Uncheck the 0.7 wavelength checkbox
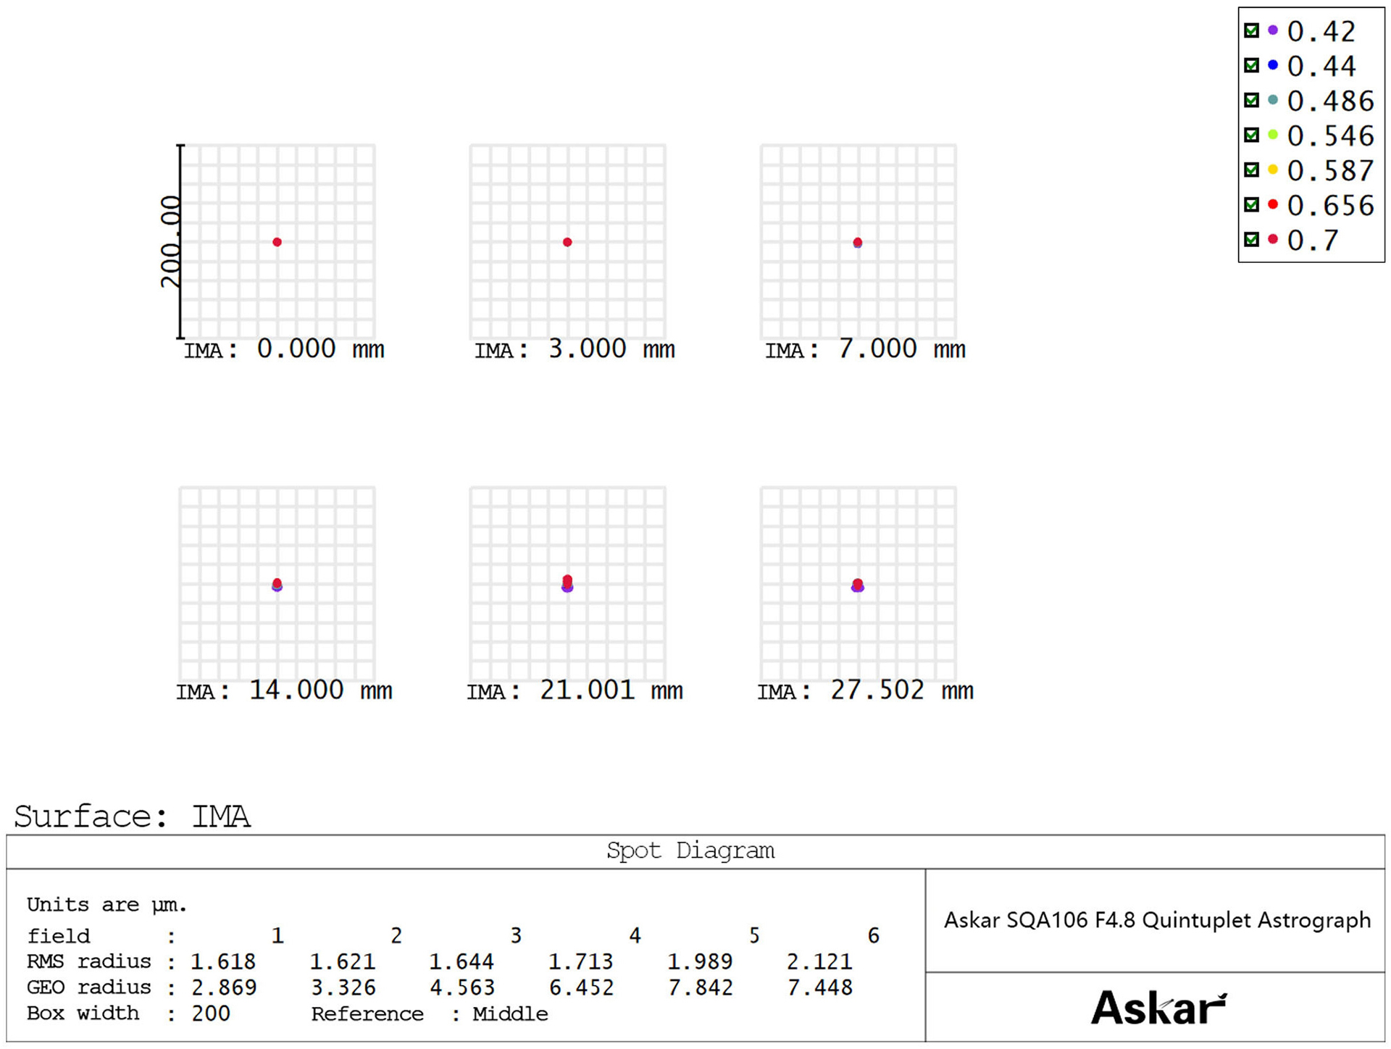 point(1251,239)
